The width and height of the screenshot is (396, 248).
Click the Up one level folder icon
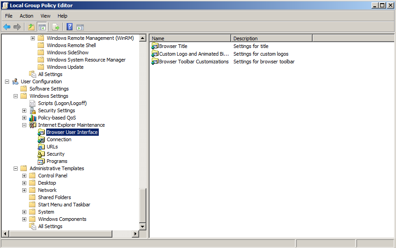pos(31,27)
